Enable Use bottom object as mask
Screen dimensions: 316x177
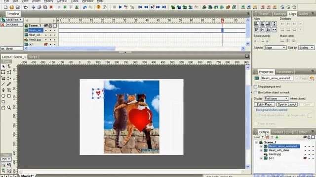coord(256,92)
